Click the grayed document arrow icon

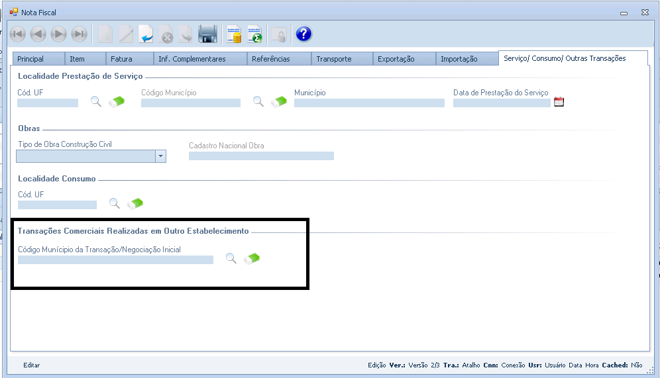click(x=186, y=34)
